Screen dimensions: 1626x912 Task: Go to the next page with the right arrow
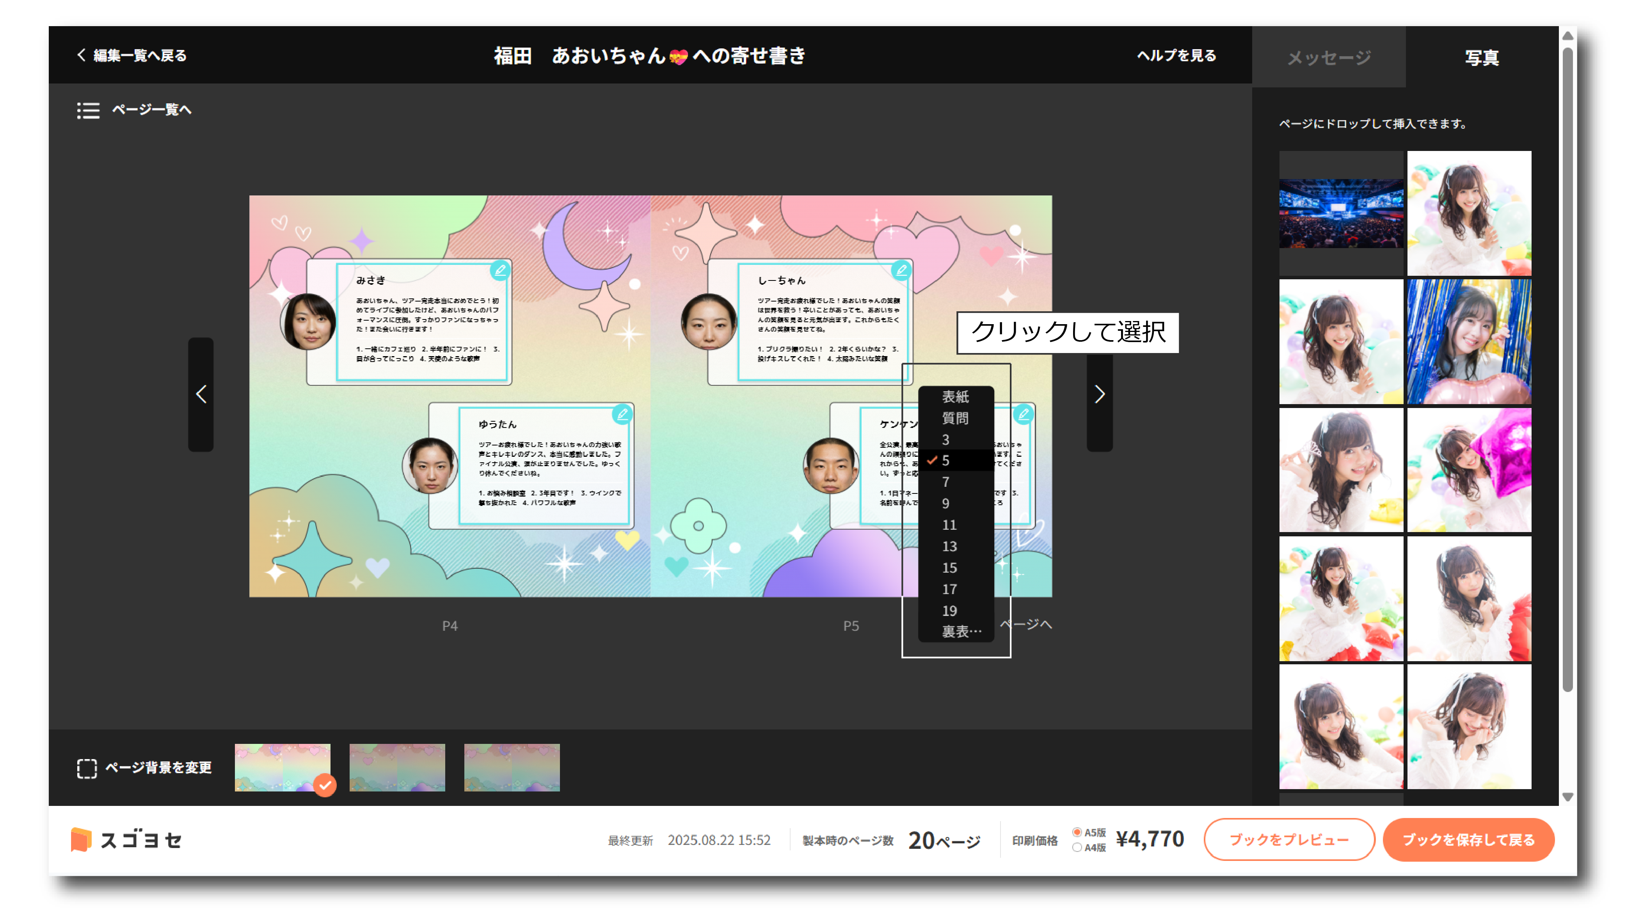point(1099,394)
